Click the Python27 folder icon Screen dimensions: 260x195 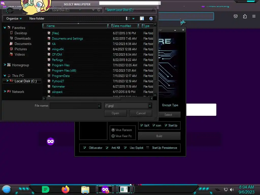[49, 81]
